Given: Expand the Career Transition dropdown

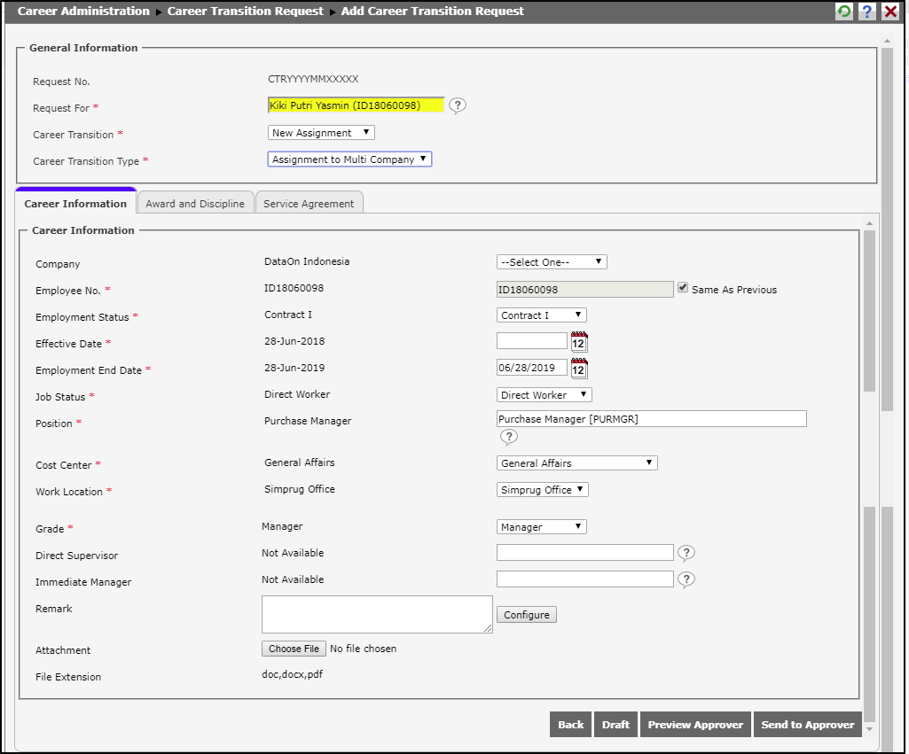Looking at the screenshot, I should (321, 133).
